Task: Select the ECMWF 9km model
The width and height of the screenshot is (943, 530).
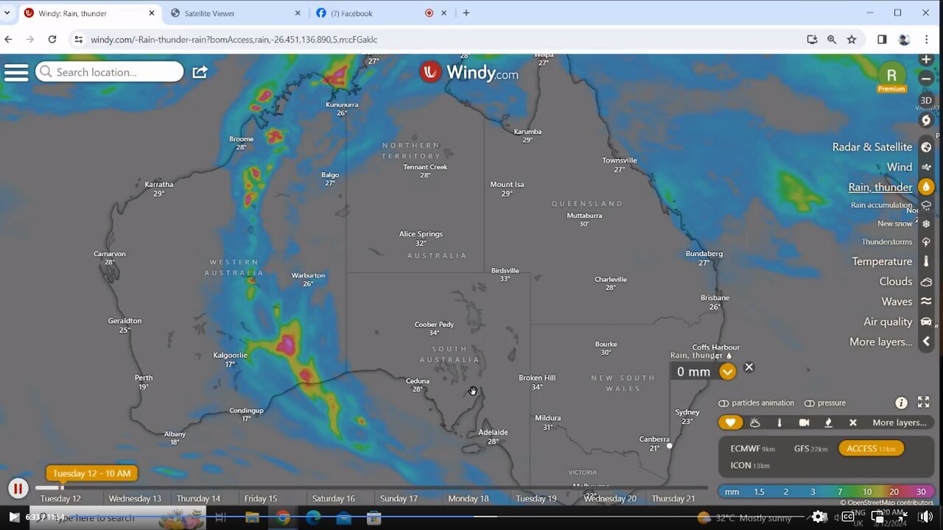Action: [x=752, y=448]
